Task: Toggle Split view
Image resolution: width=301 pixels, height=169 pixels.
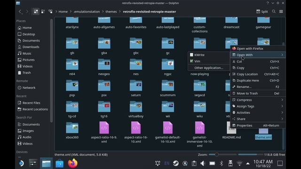Action: click(262, 11)
